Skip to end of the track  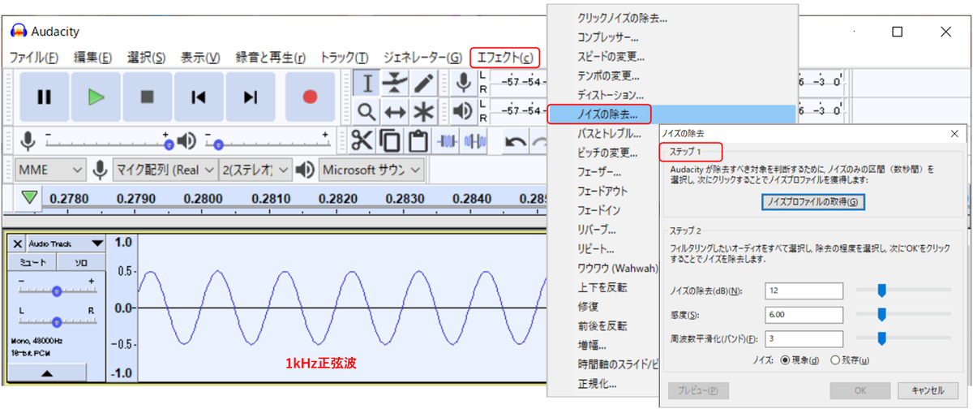250,97
